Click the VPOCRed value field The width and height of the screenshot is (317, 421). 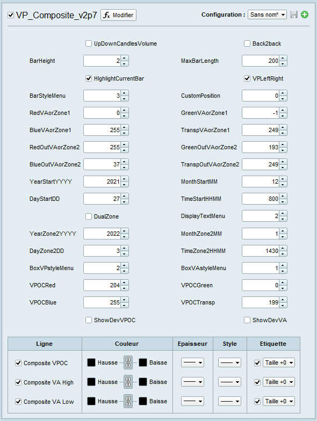(x=102, y=285)
